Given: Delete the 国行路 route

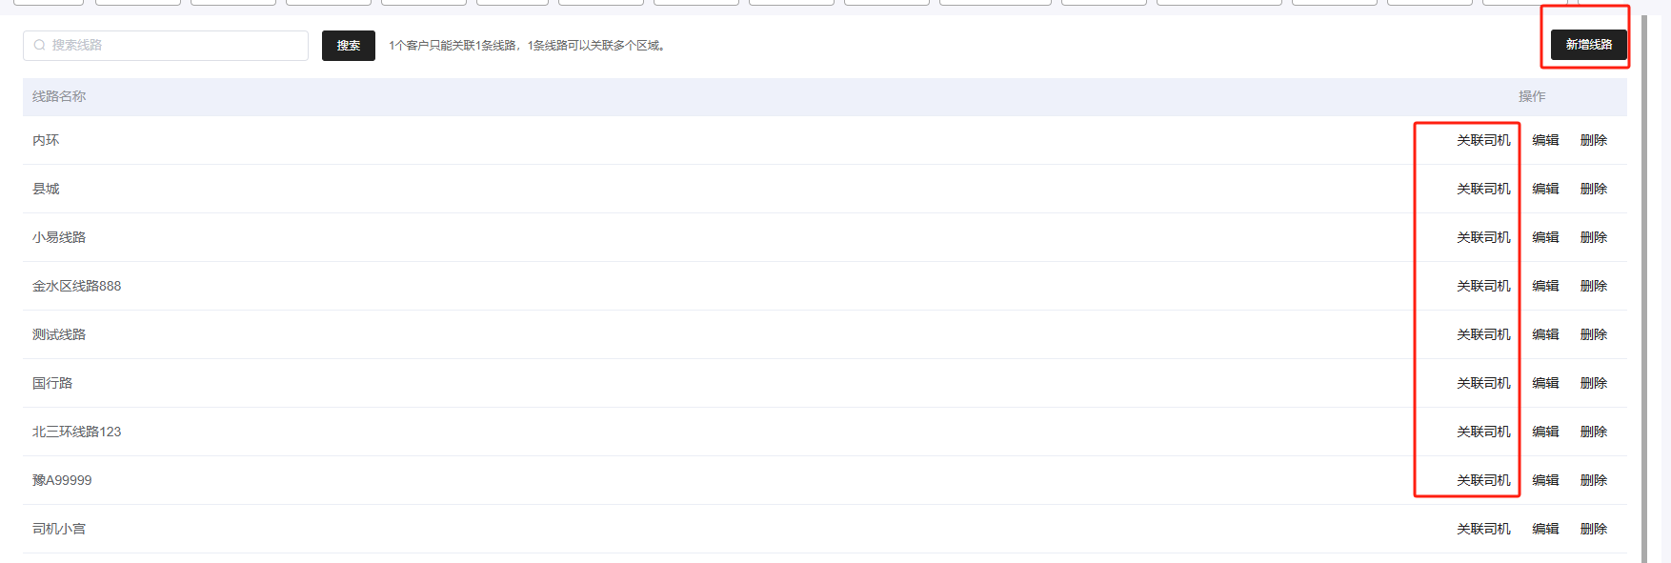Looking at the screenshot, I should click(1593, 383).
